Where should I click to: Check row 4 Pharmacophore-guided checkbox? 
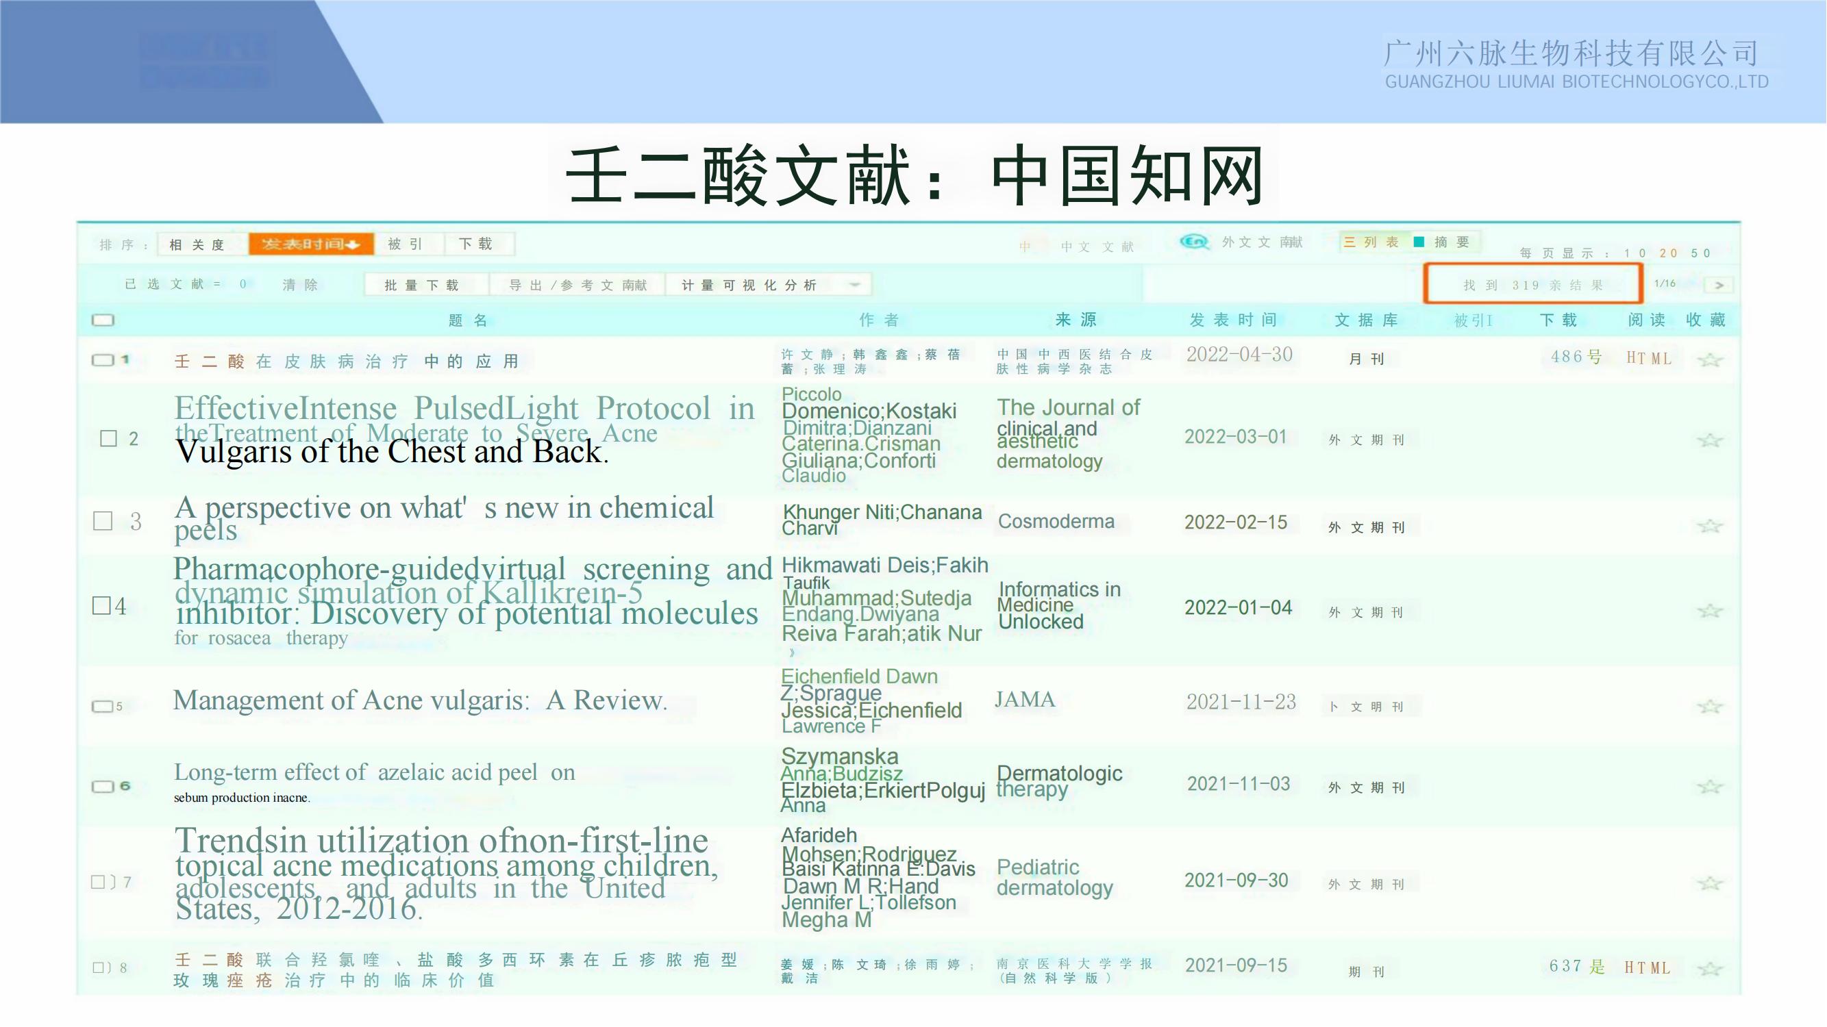102,605
